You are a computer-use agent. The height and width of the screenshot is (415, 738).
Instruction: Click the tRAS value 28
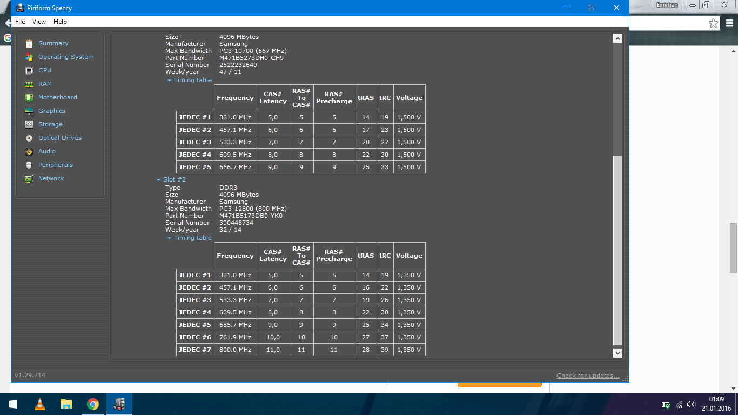point(366,350)
